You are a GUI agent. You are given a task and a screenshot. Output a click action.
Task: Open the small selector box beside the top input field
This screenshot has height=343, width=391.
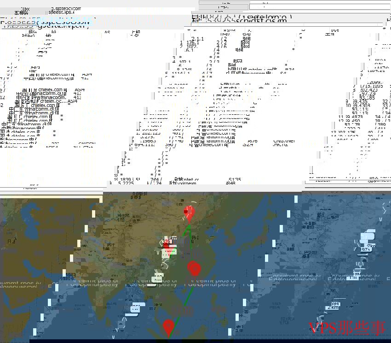pyautogui.click(x=224, y=6)
